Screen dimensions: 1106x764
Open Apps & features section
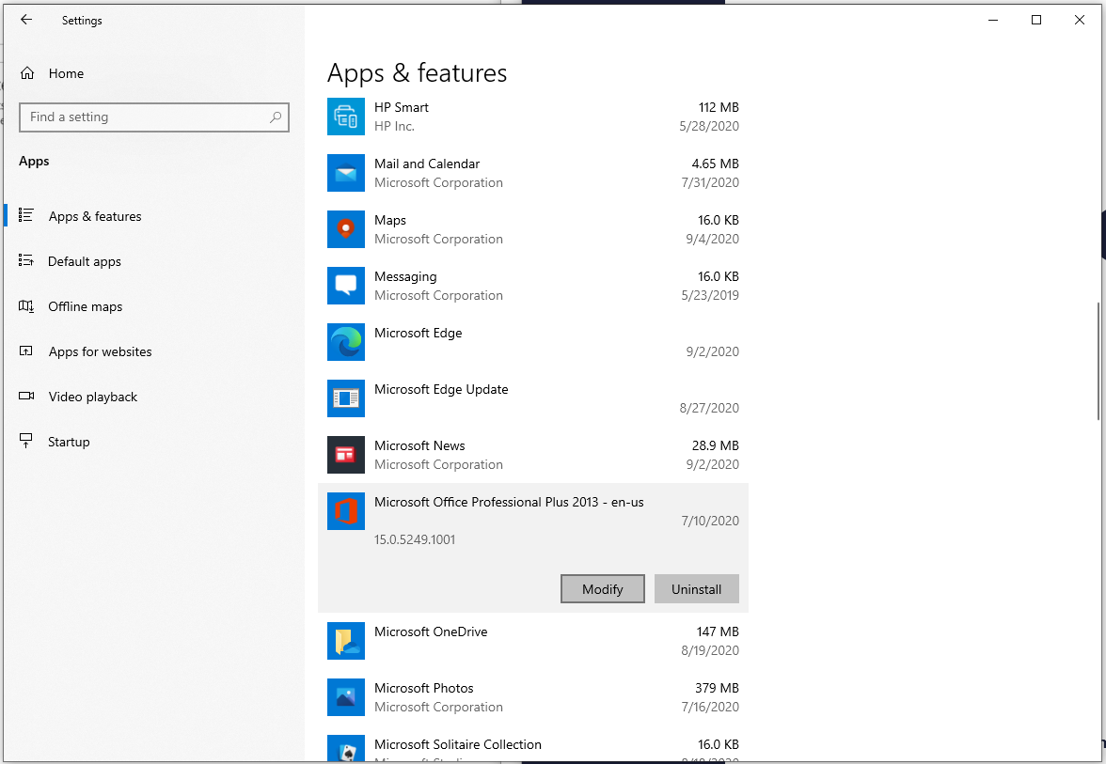(95, 216)
